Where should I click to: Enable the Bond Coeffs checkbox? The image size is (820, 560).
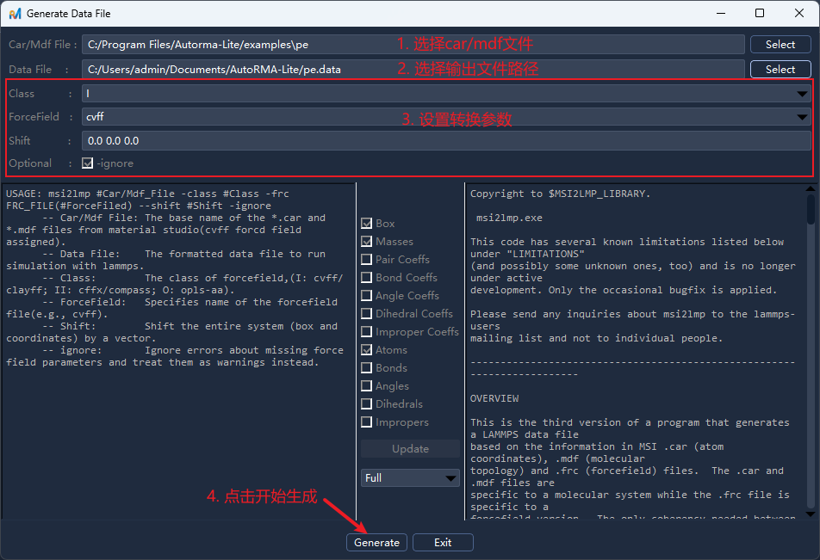[x=366, y=277]
